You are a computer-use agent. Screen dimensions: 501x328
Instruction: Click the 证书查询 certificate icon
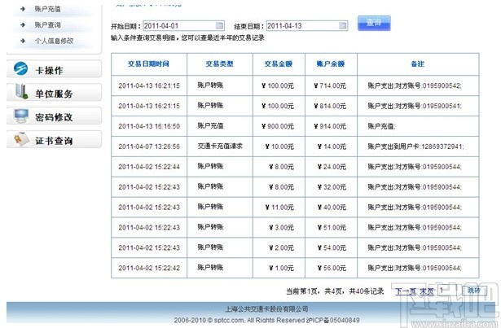coord(21,139)
